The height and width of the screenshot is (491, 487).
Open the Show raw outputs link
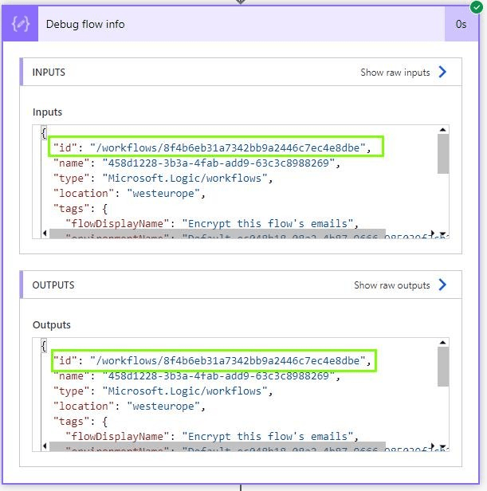pos(391,285)
